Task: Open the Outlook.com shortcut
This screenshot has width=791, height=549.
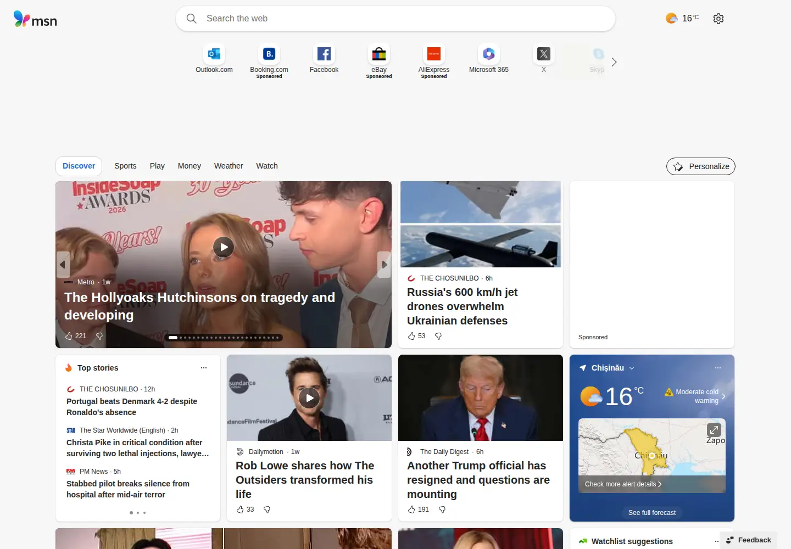Action: (x=214, y=59)
